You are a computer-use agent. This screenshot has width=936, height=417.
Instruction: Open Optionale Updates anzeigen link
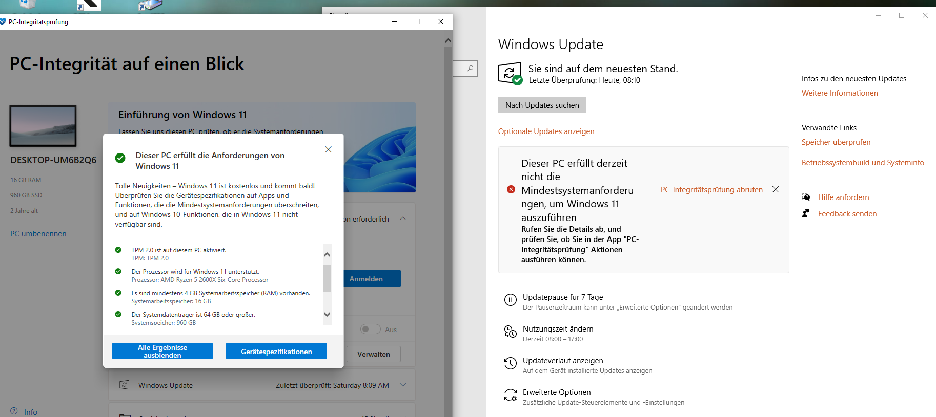pyautogui.click(x=546, y=131)
